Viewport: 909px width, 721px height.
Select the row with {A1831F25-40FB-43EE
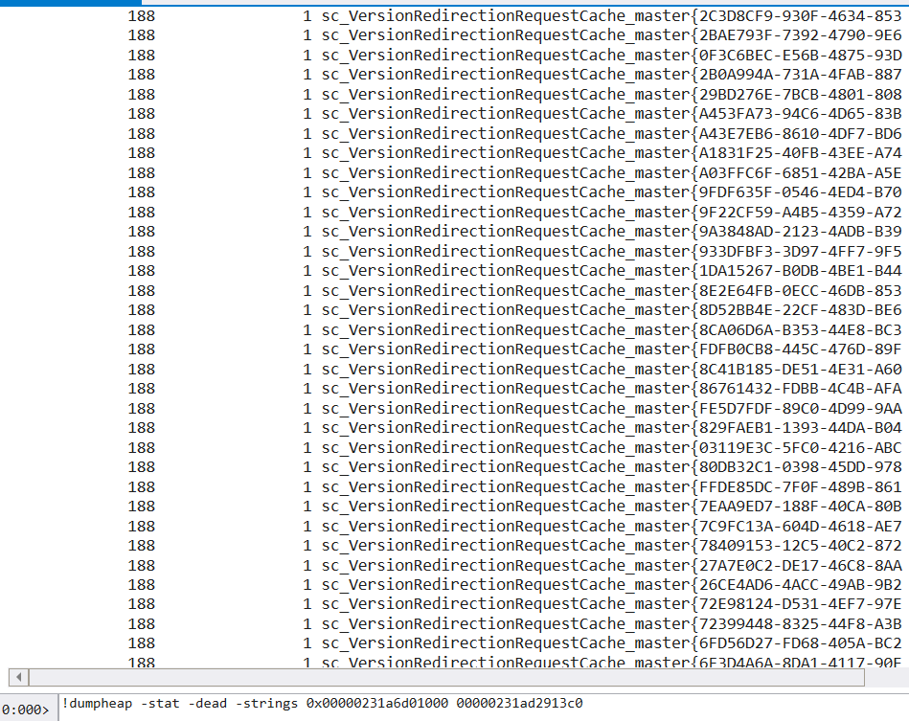click(x=611, y=153)
